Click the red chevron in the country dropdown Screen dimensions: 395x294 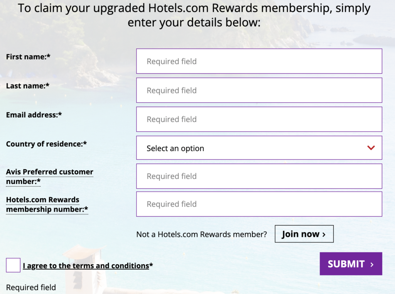point(371,148)
